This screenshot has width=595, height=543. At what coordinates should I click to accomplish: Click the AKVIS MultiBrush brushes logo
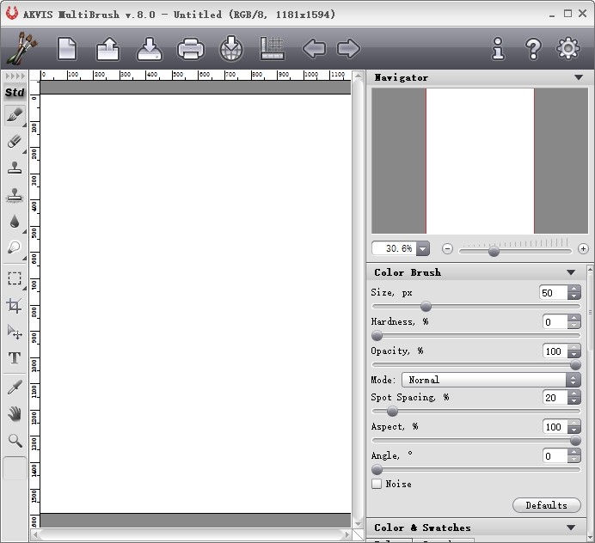point(21,48)
